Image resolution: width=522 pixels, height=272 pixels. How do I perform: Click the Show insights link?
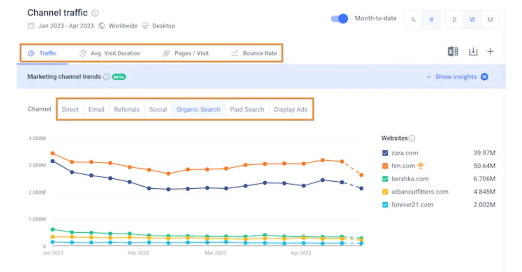click(x=457, y=77)
